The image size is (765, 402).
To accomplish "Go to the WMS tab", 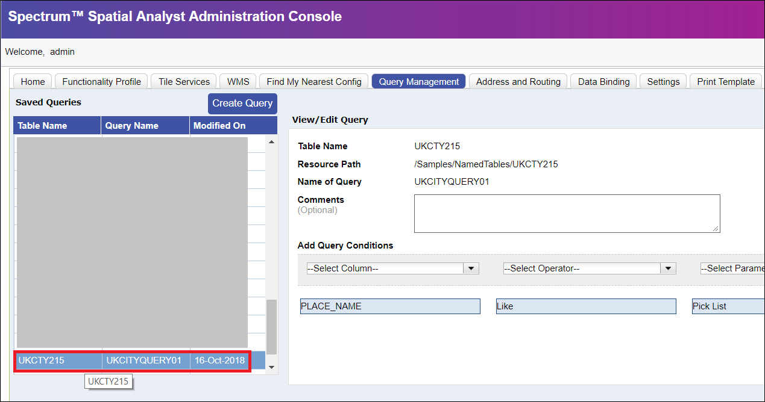I will click(238, 81).
